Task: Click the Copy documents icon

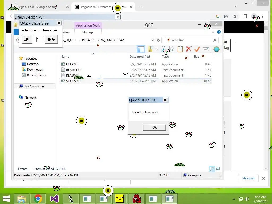Action: tap(172, 49)
